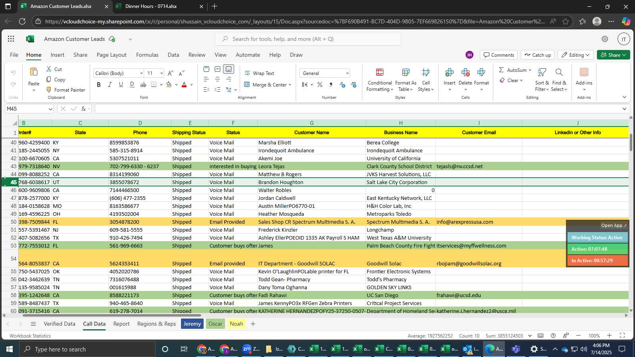Click Open App in the overlay
635x357 pixels.
(x=614, y=225)
